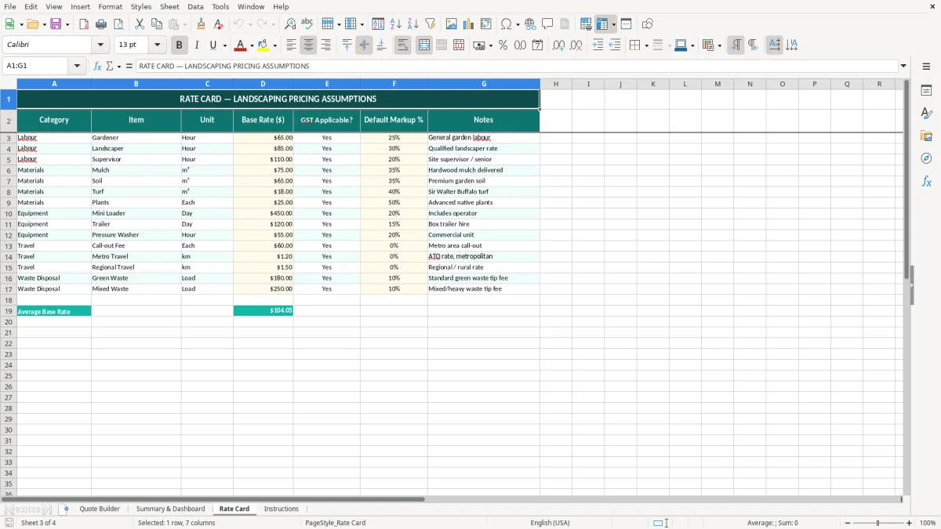
Task: Open the Function Wizard
Action: [98, 66]
